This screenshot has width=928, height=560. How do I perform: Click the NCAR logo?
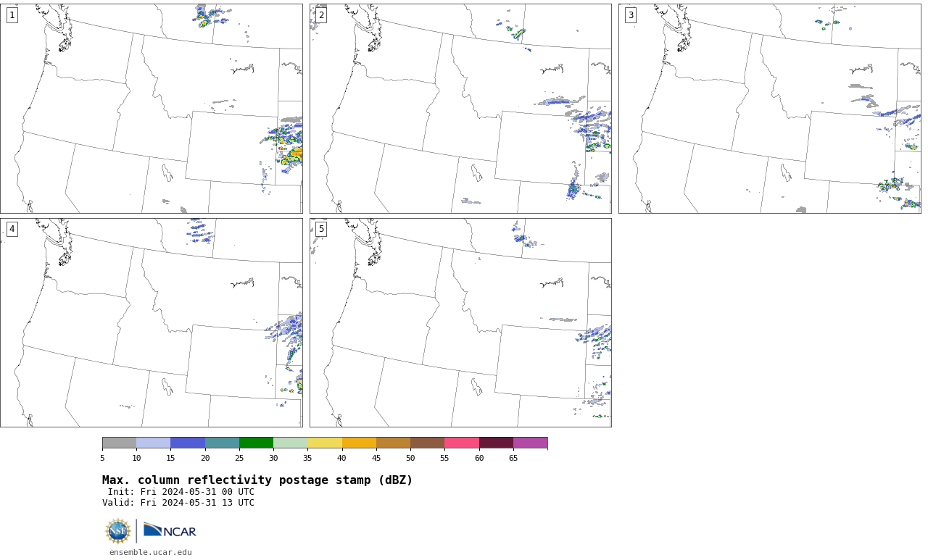pyautogui.click(x=170, y=531)
